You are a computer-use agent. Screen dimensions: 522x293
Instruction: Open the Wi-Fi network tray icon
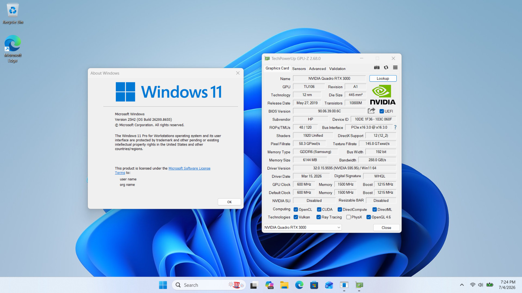pos(472,285)
